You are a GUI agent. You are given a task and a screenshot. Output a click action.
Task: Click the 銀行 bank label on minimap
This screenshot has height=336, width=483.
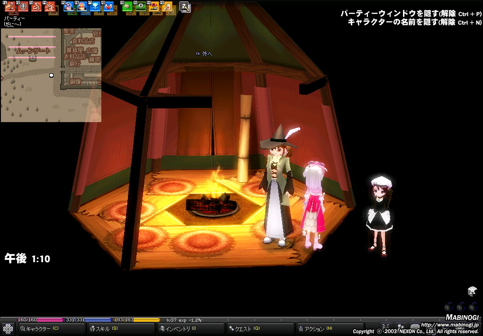click(75, 63)
